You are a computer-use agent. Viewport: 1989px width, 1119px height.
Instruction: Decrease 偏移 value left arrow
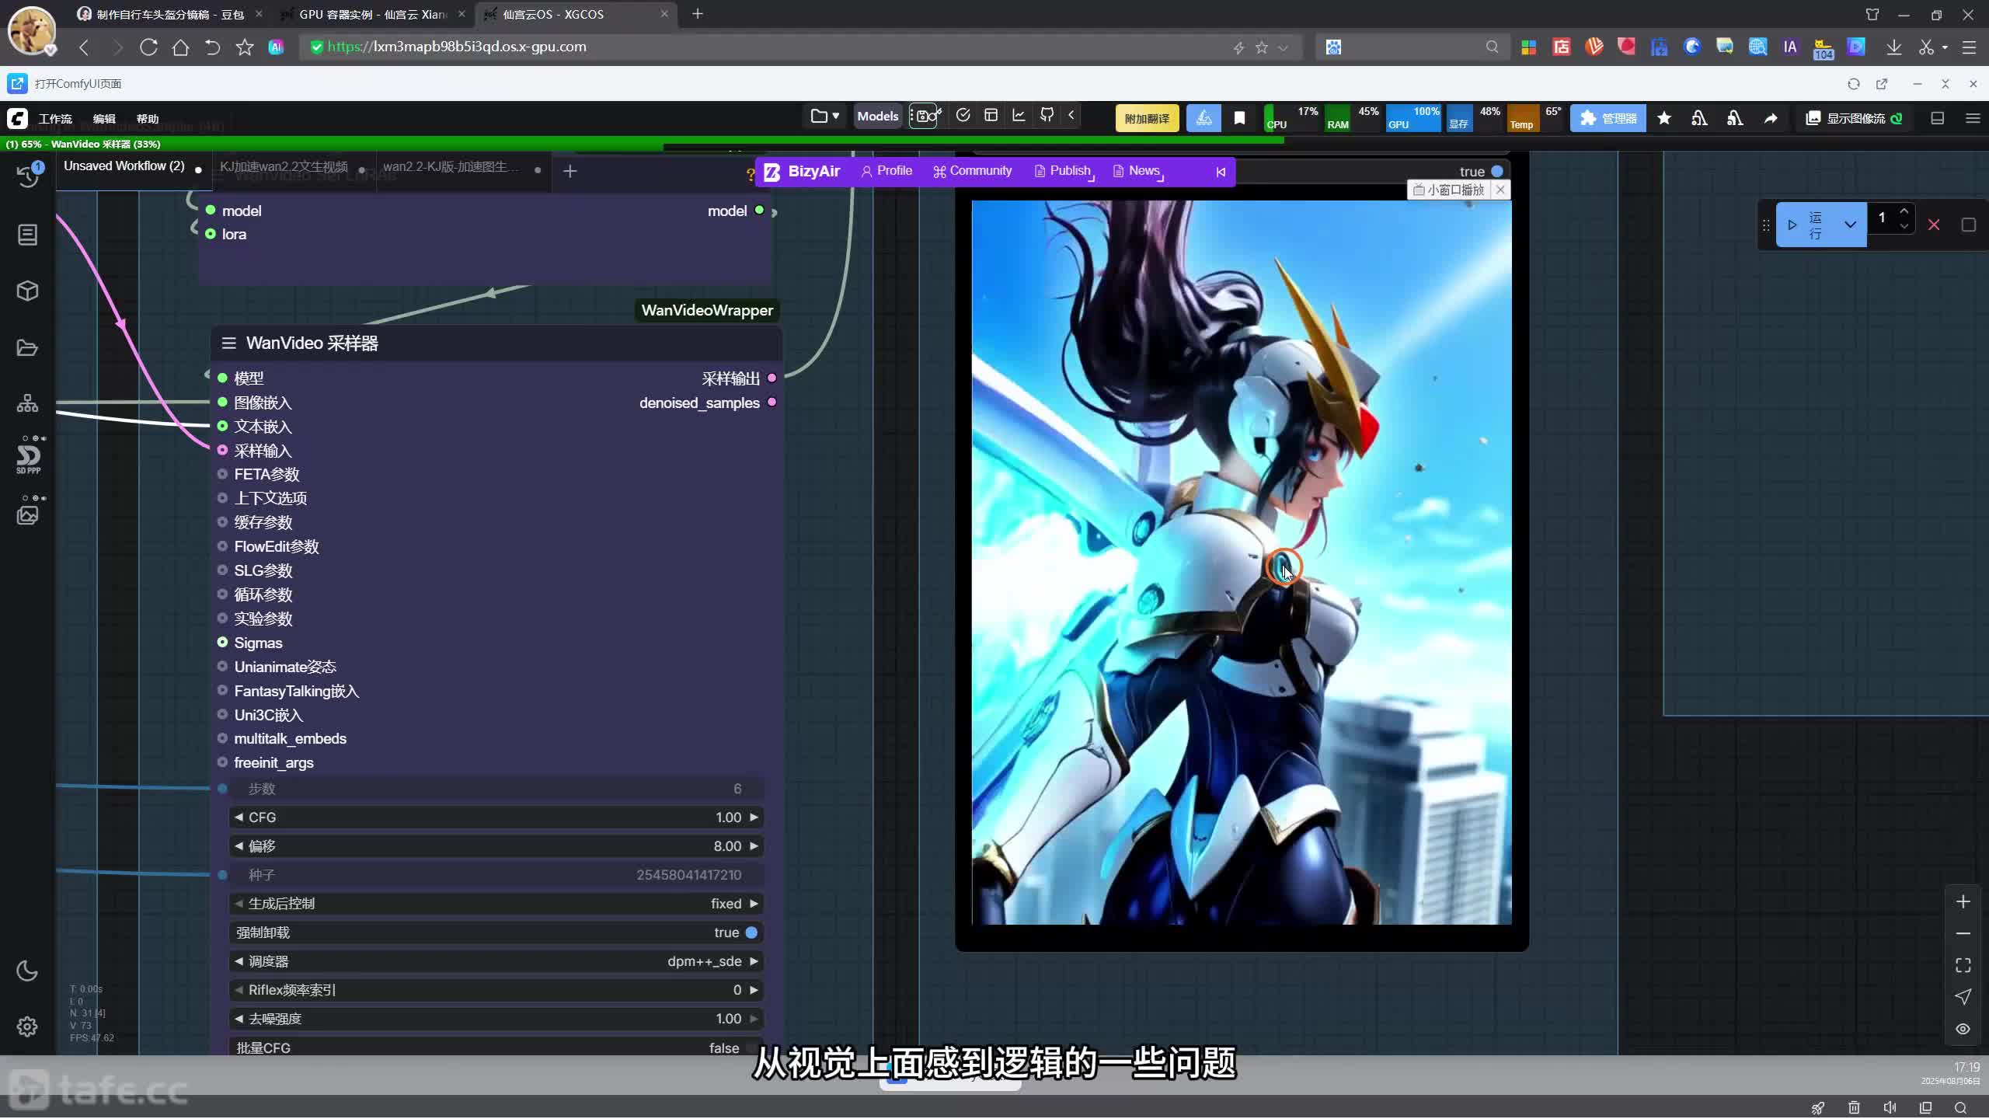tap(239, 846)
